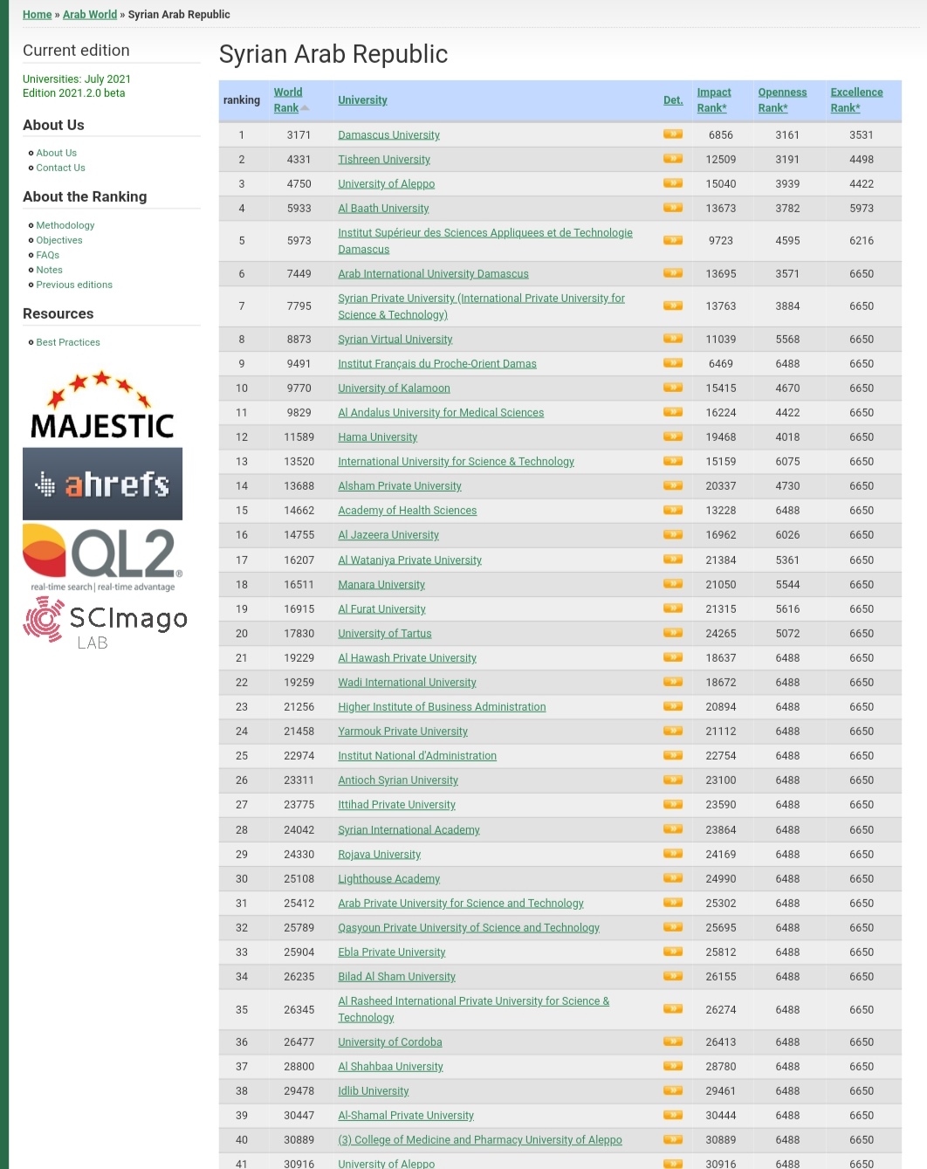Open Al Andalus University for Medical Sciences

point(441,413)
